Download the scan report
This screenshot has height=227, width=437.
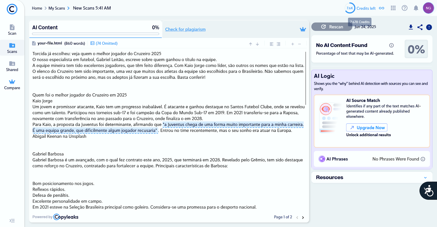[x=411, y=27]
